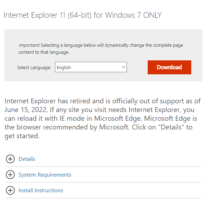
Task: Open the Install Instructions section
Action: point(41,191)
